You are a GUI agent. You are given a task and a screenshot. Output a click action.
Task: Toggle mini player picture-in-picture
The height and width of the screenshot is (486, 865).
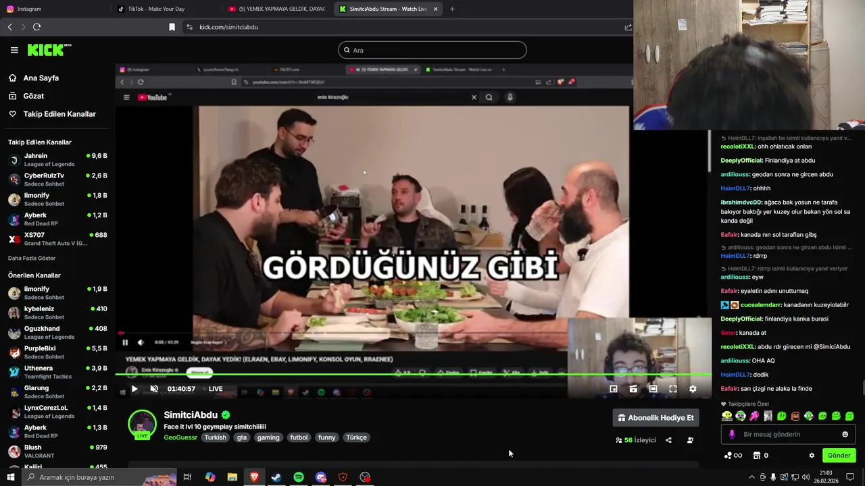[x=614, y=389]
